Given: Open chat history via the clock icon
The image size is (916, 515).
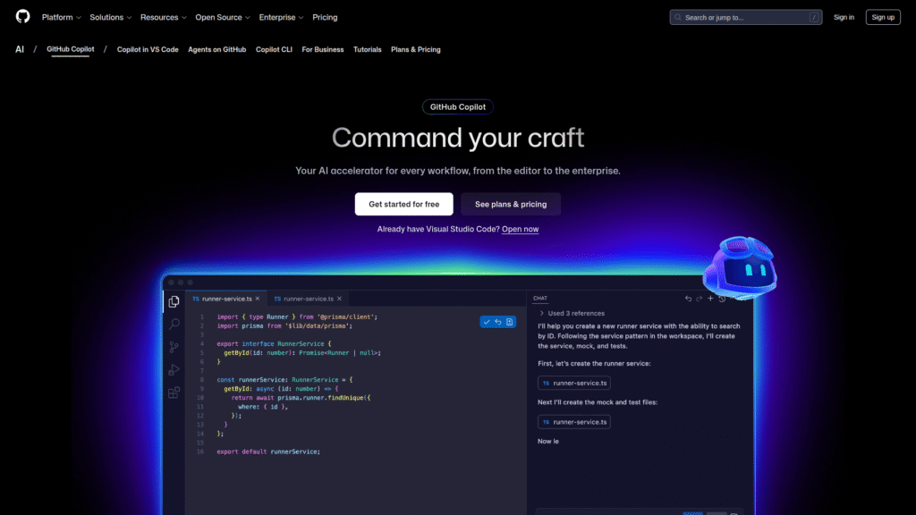Looking at the screenshot, I should (x=721, y=298).
